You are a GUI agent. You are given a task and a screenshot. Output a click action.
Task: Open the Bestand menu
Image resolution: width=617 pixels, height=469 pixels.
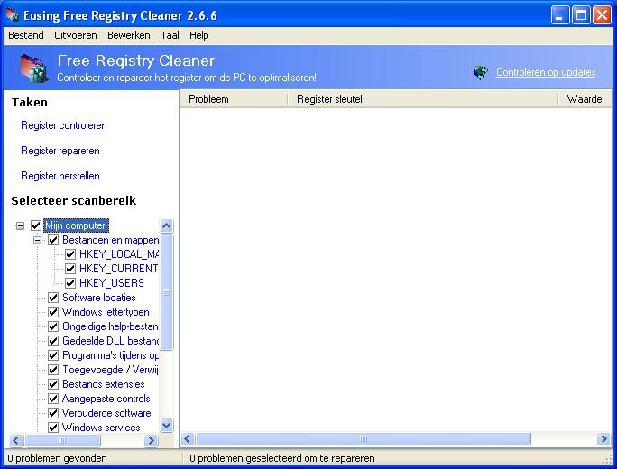pos(25,35)
